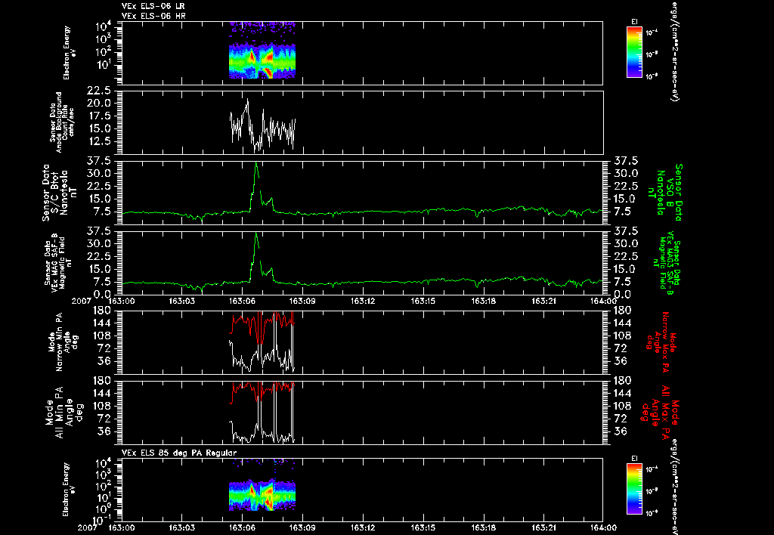
Task: Click the "0.0" tick left of the MAG SAF-B panel
Action: click(x=104, y=294)
